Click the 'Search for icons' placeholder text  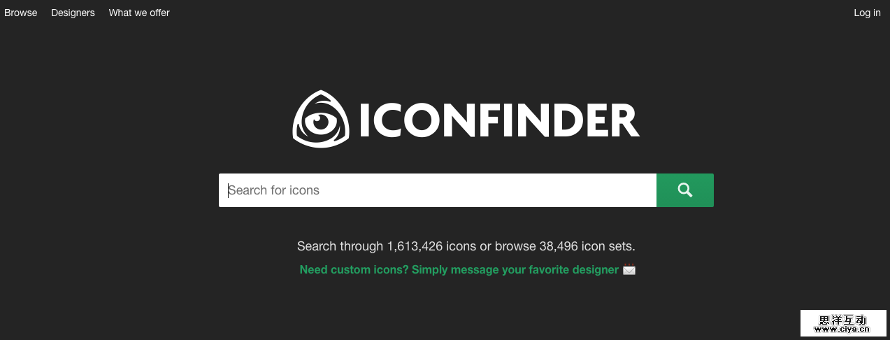274,190
